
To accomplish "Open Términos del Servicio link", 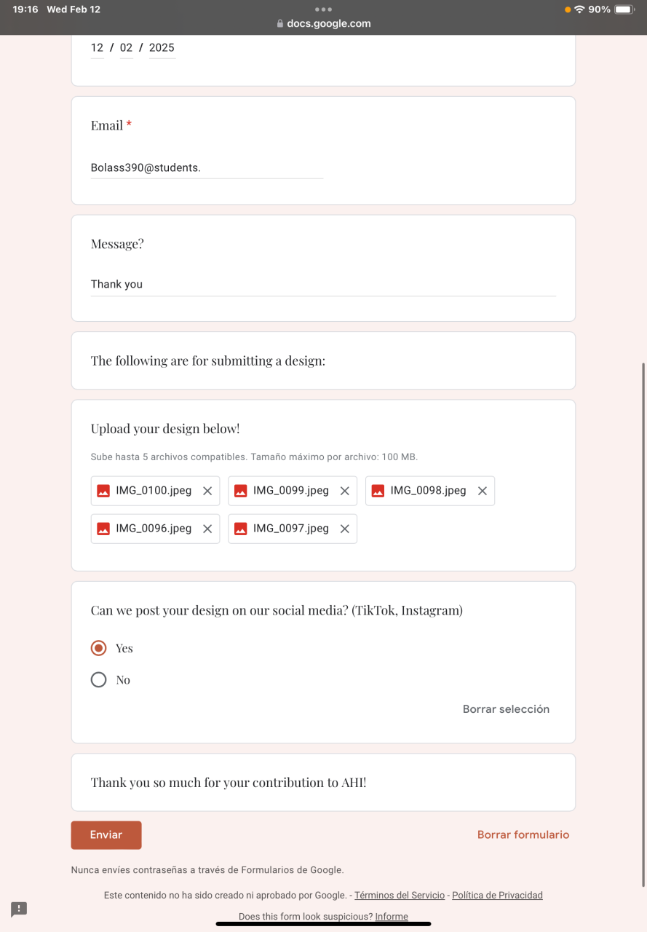I will coord(400,896).
